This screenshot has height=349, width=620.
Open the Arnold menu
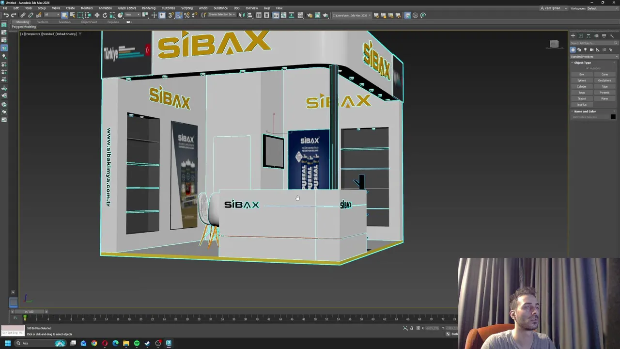[203, 8]
